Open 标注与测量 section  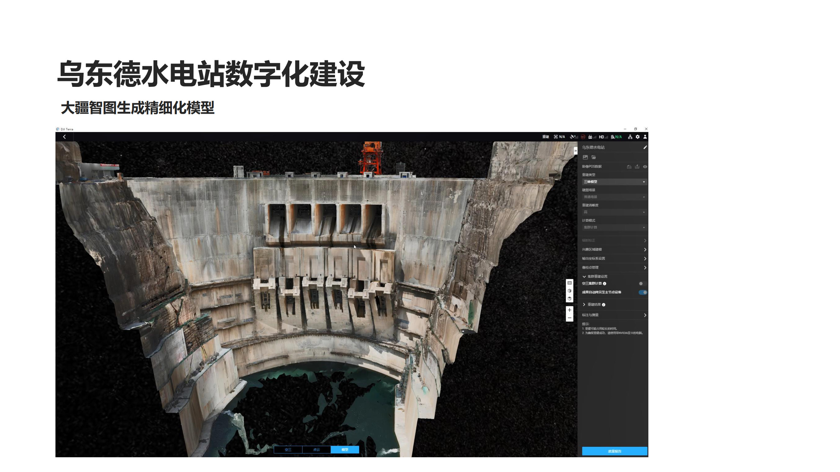[613, 315]
